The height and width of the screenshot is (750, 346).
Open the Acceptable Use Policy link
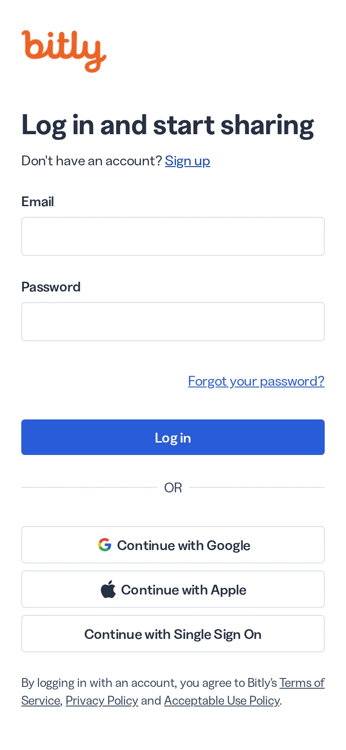222,701
